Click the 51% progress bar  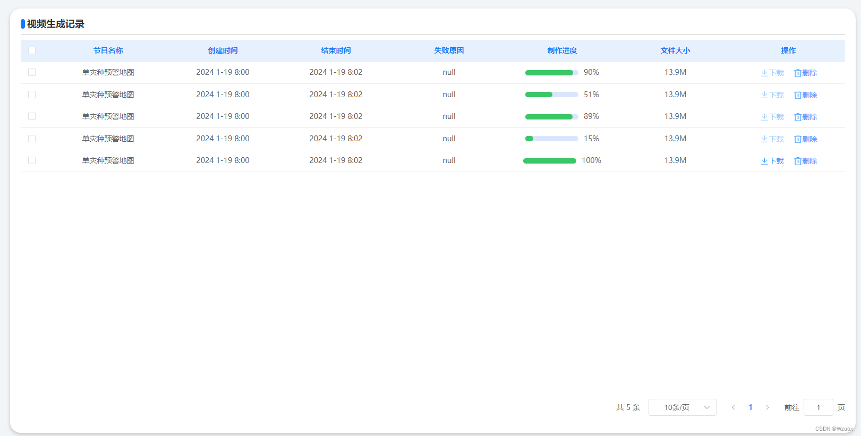click(x=552, y=95)
